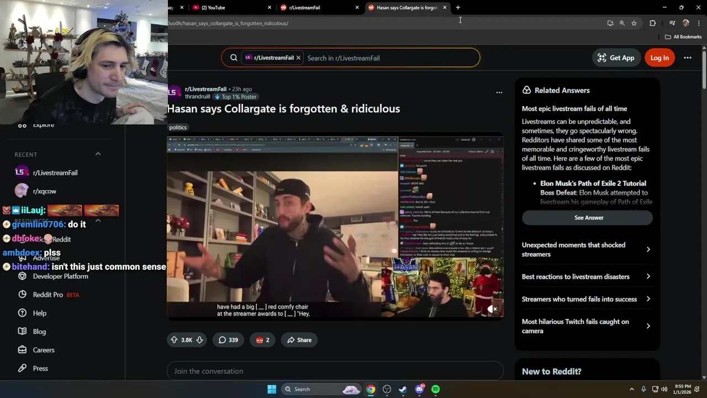Image resolution: width=707 pixels, height=398 pixels.
Task: Open Elon Musk's Path of Exile 2 answer
Action: 593,188
